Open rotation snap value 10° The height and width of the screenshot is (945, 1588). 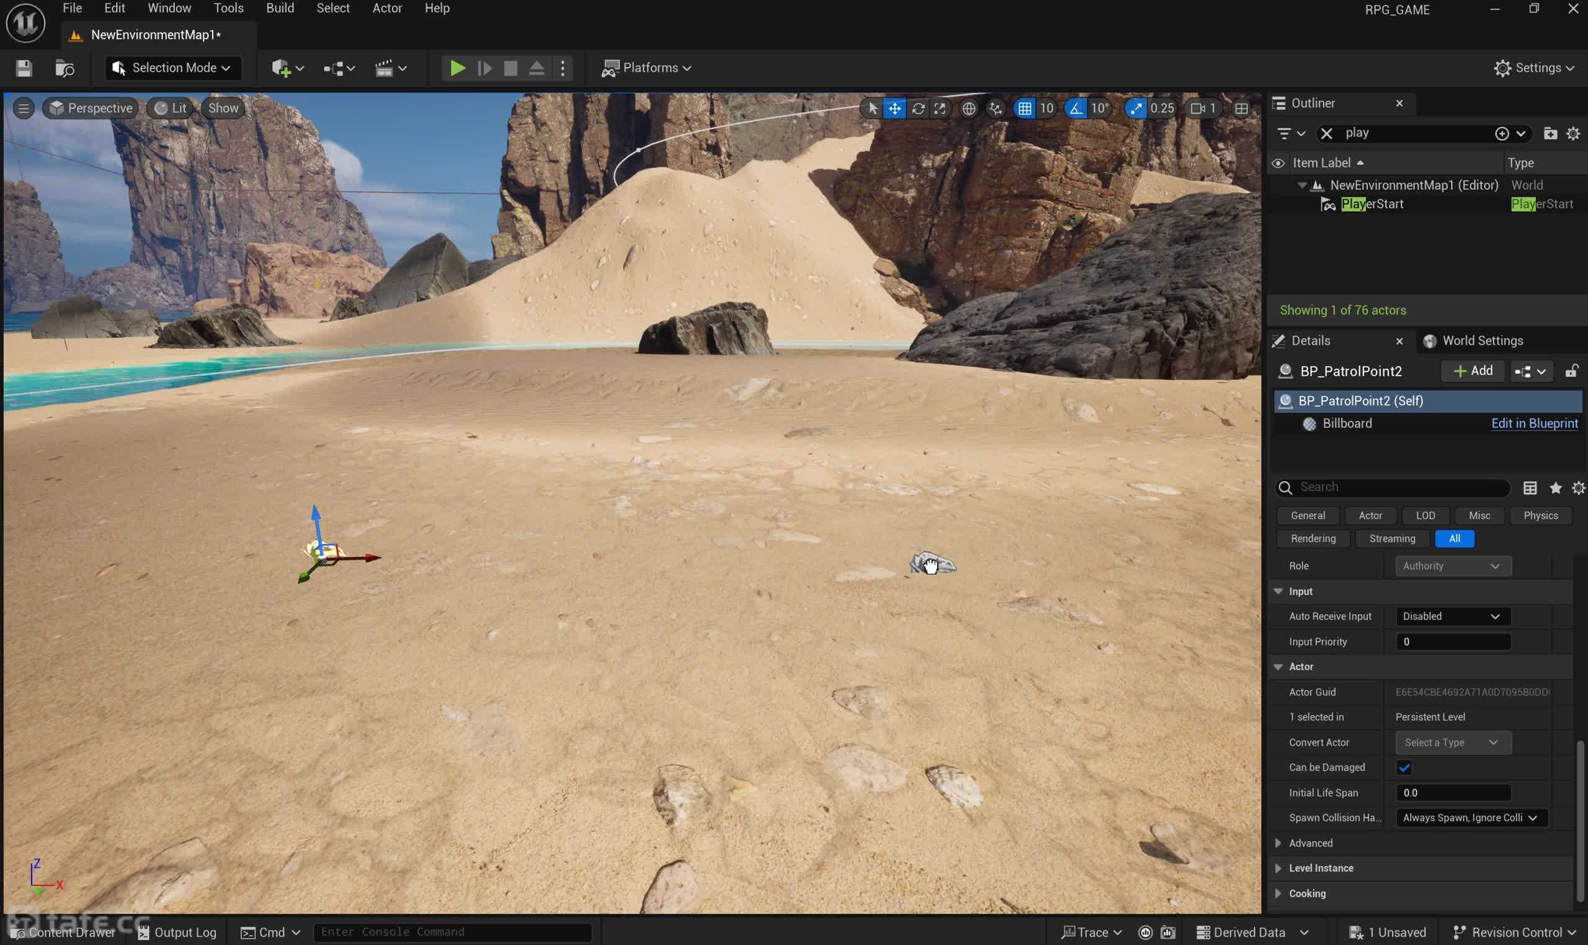[1099, 109]
